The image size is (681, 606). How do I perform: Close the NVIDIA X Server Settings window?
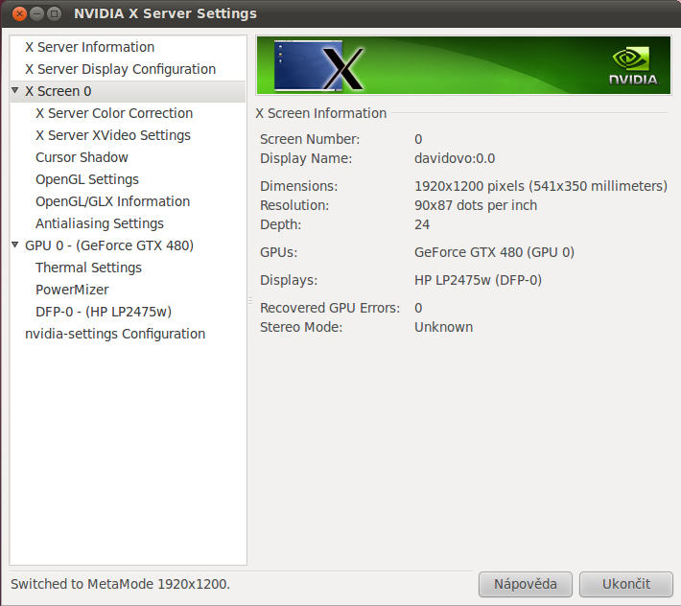click(x=19, y=13)
